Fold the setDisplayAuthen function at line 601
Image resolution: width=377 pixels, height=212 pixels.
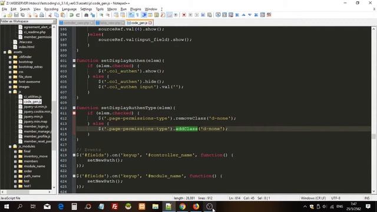(x=74, y=61)
